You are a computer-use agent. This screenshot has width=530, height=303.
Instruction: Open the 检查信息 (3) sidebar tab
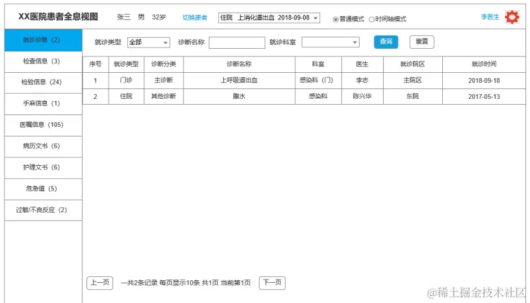tap(44, 62)
